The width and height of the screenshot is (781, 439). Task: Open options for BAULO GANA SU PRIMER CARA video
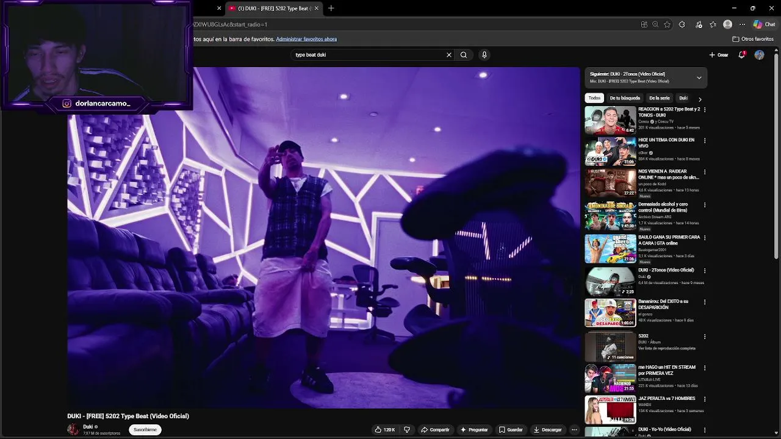705,238
